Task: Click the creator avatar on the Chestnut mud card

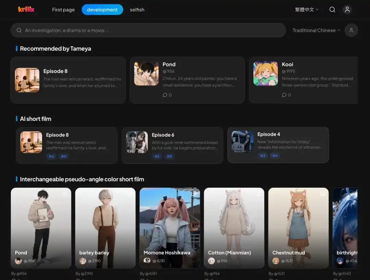Action: coord(275,261)
